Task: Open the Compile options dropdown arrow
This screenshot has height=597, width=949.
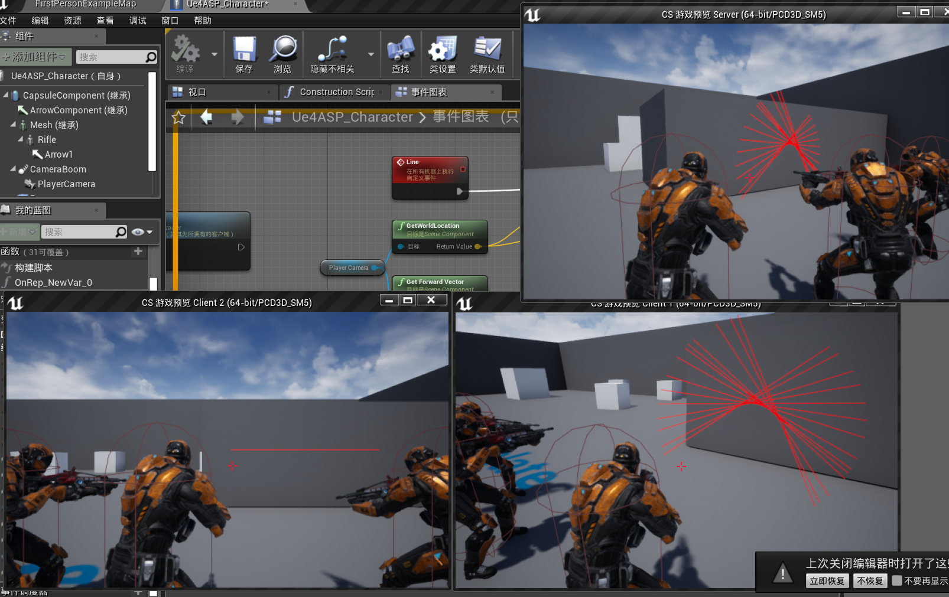Action: [214, 54]
